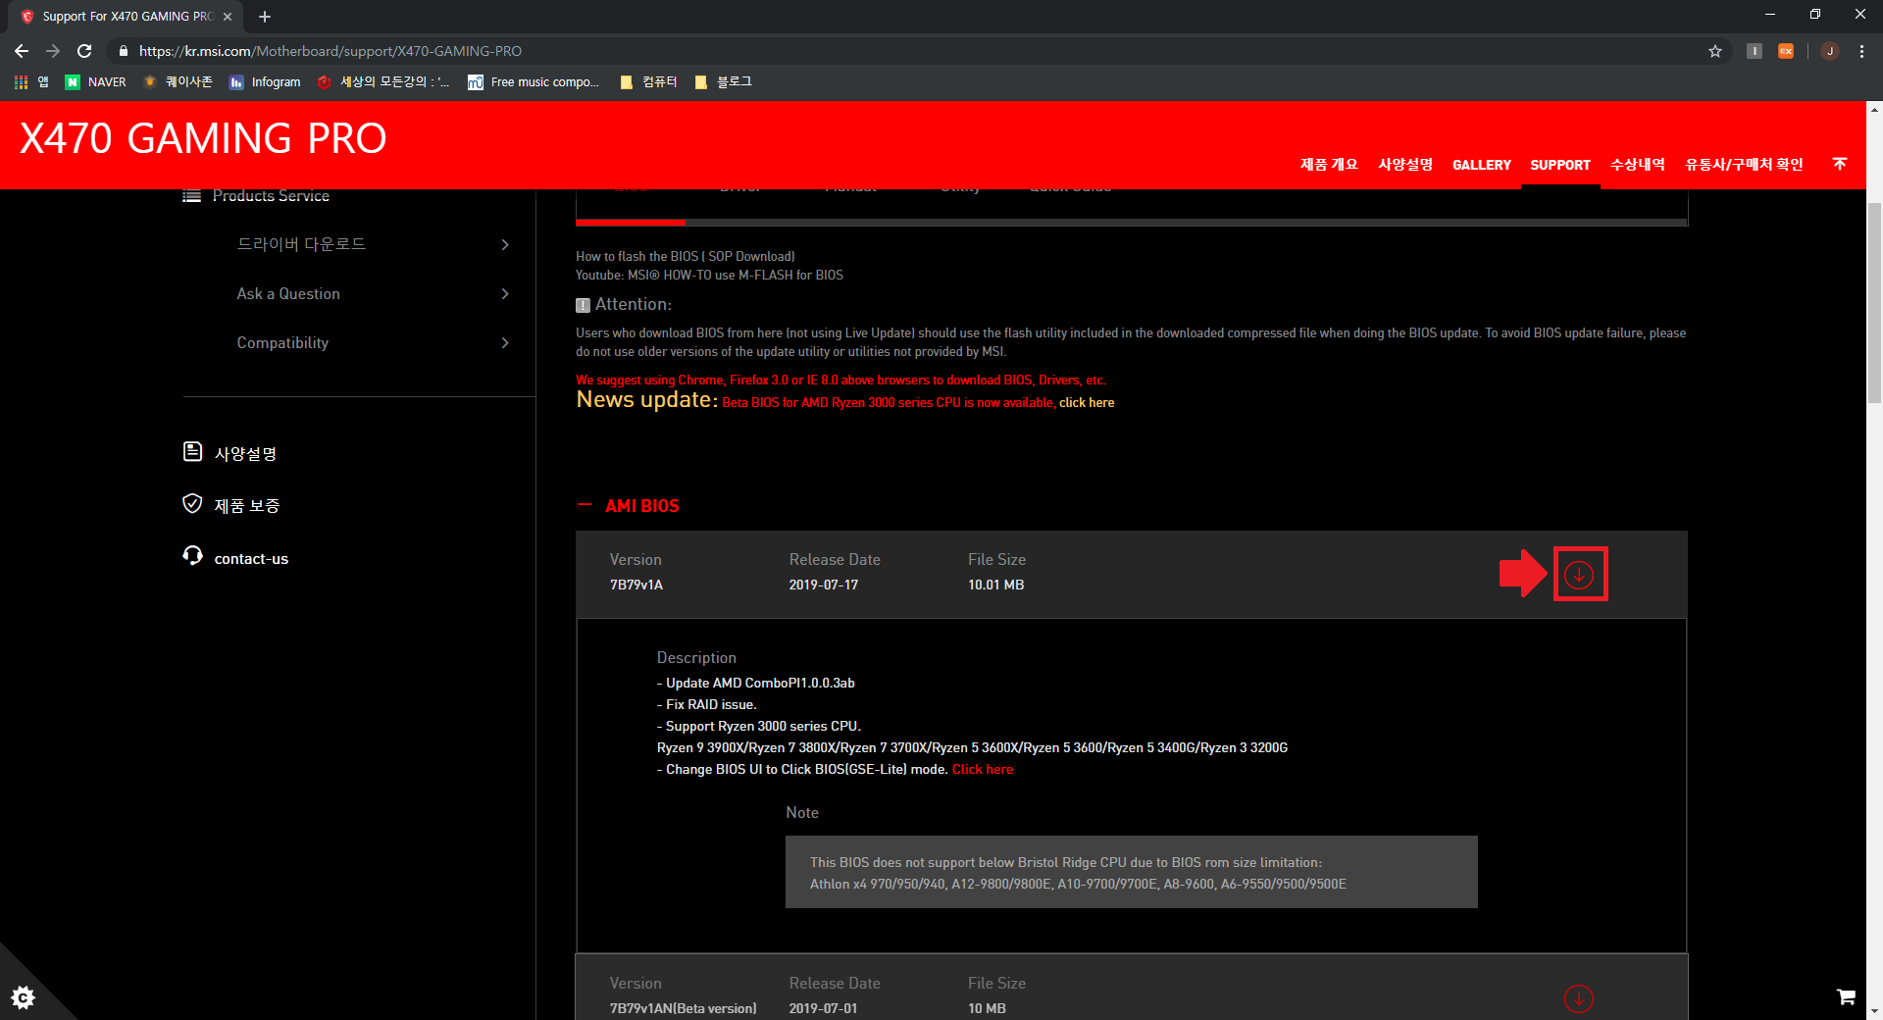Viewport: 1883px width, 1020px height.
Task: Open 제품 보증 shield item
Action: tap(231, 505)
